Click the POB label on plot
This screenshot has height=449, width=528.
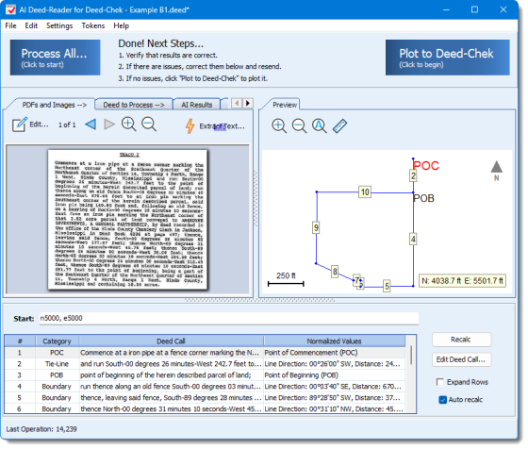coord(423,198)
